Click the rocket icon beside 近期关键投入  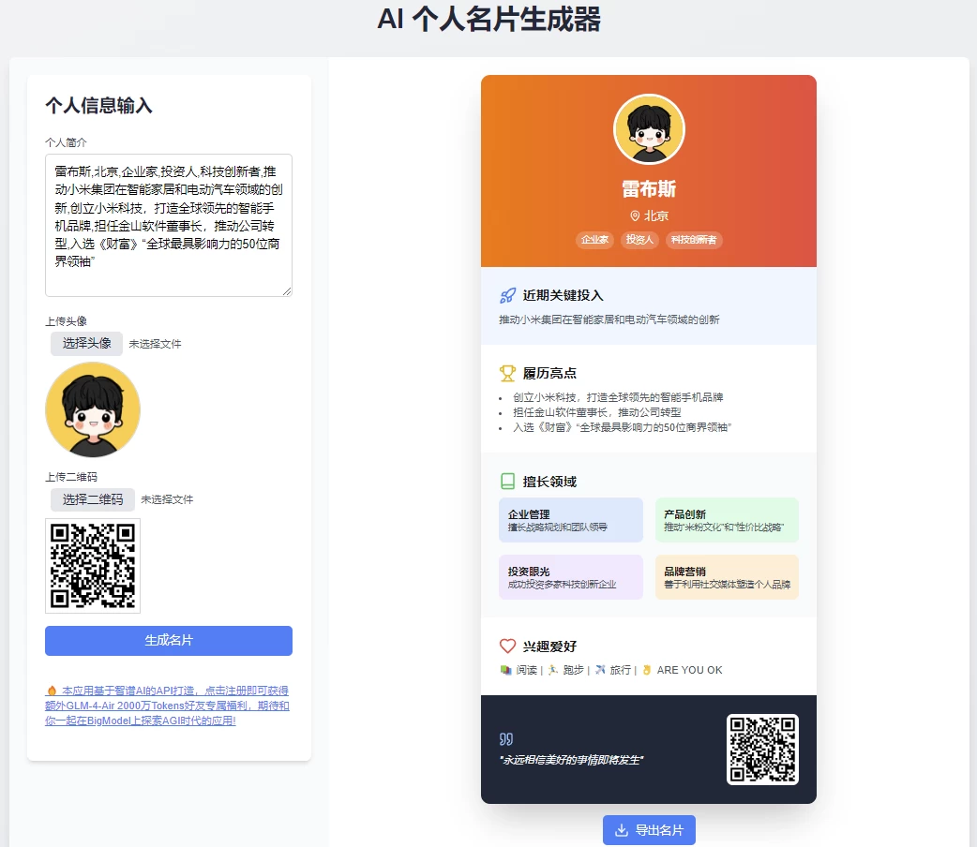pos(507,296)
